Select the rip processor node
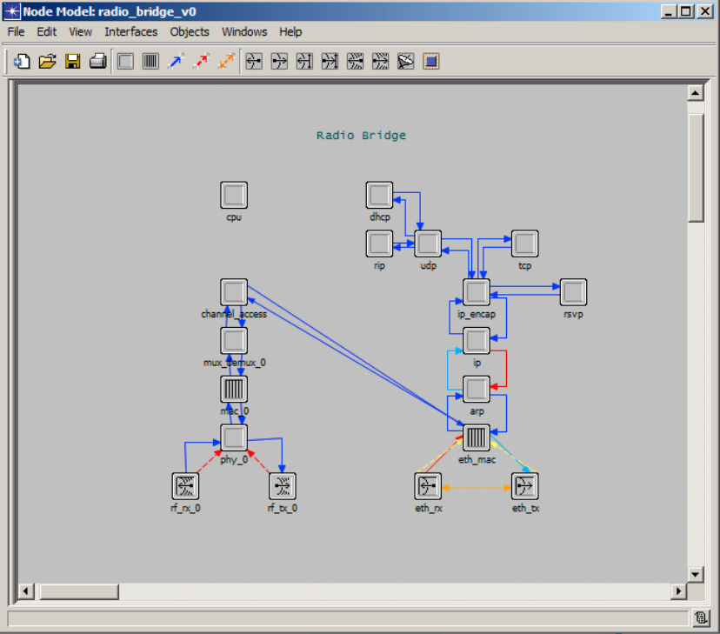 pyautogui.click(x=379, y=244)
